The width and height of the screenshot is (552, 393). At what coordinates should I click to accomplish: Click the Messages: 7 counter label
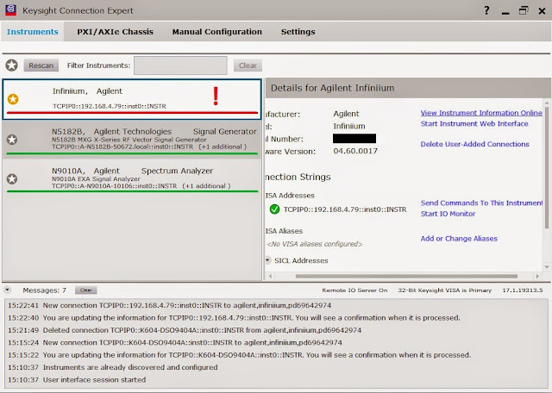(x=44, y=290)
